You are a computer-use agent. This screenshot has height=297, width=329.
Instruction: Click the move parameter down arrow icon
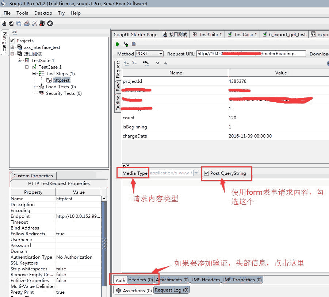(157, 63)
